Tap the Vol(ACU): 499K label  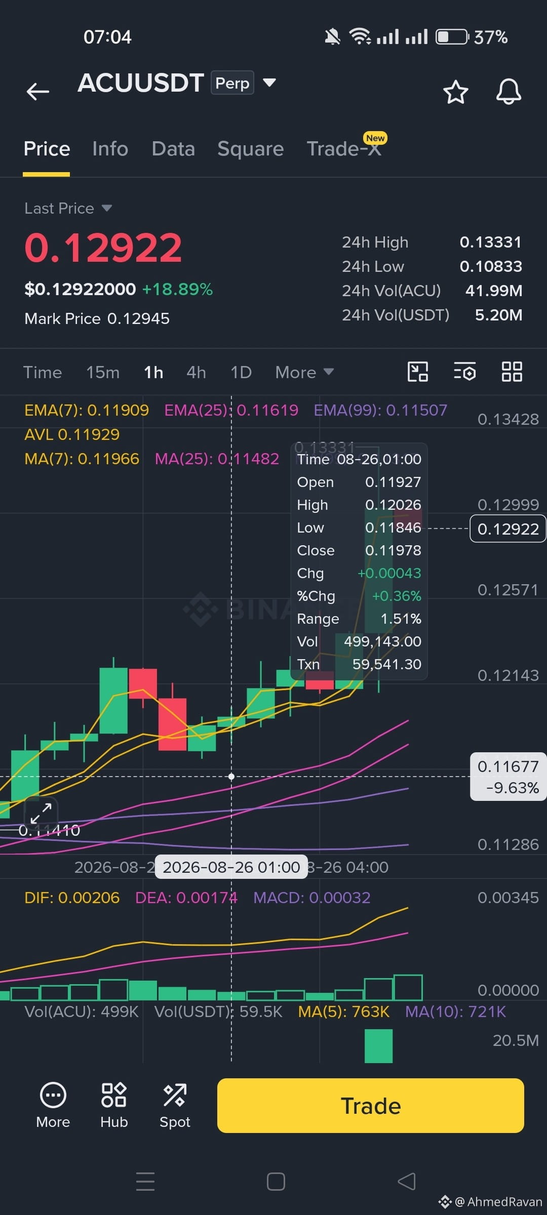click(x=82, y=1011)
